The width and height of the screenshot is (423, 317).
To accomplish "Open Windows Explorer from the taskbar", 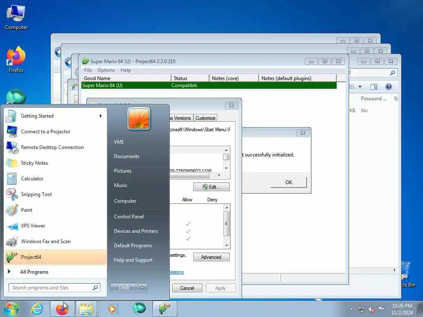I will click(x=86, y=309).
